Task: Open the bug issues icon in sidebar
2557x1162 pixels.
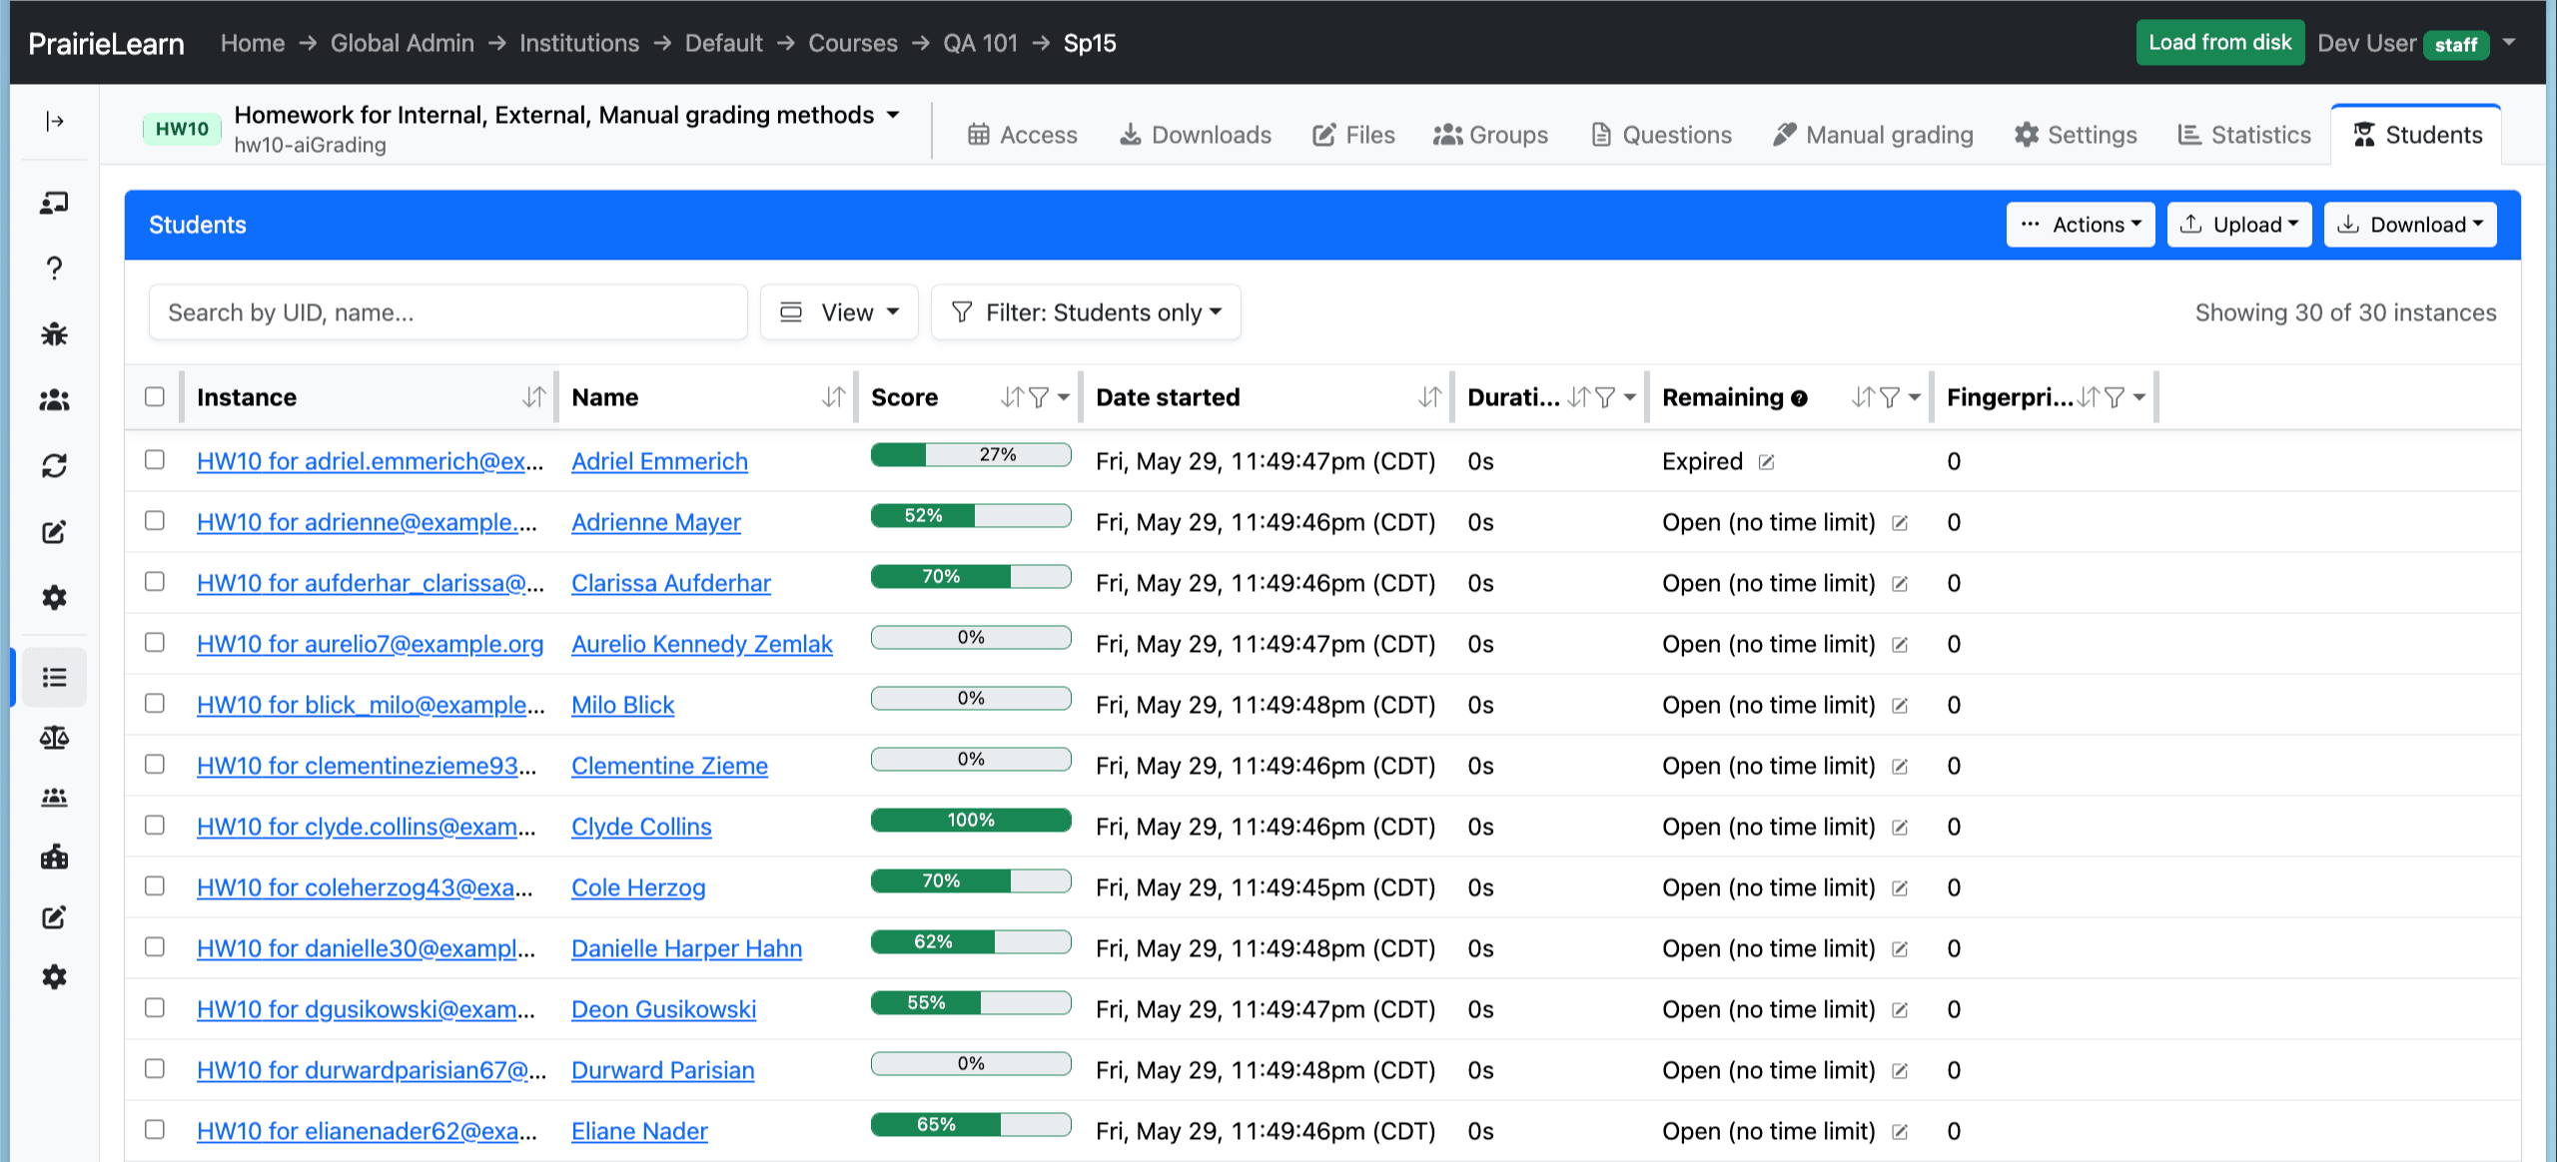Action: point(55,334)
